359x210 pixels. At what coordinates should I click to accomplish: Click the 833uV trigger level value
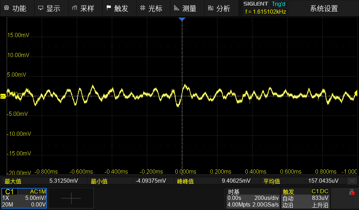point(320,198)
